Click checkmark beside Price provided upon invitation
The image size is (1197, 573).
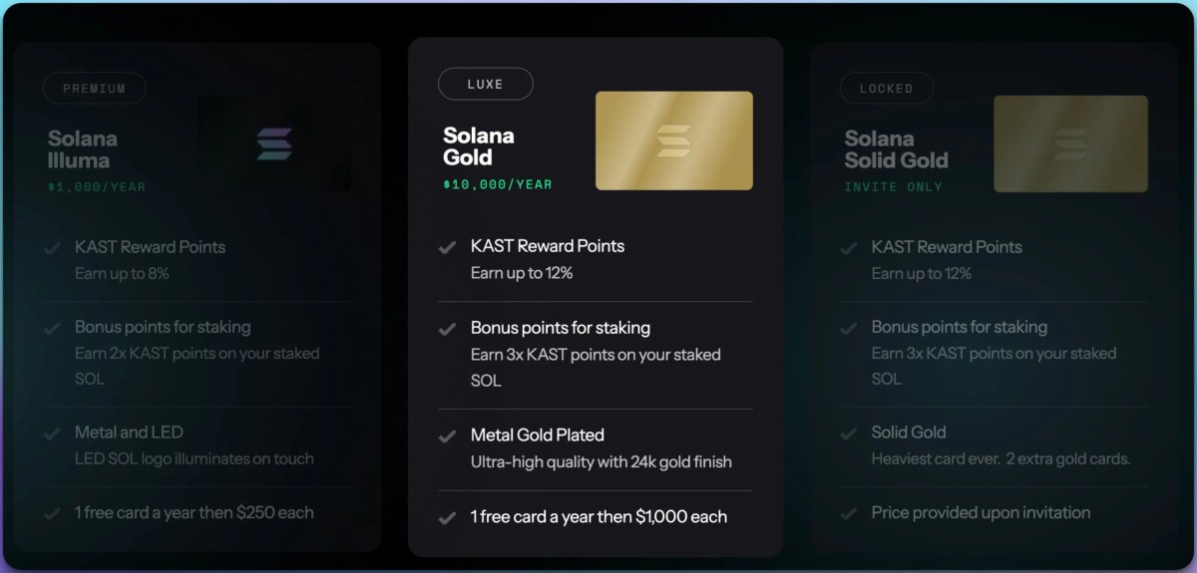pyautogui.click(x=849, y=513)
